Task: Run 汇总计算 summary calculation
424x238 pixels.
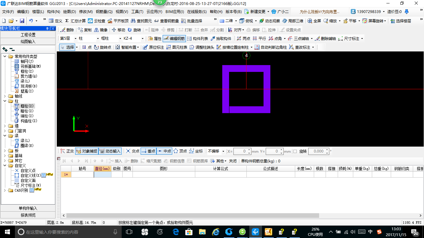Action: (x=75, y=21)
